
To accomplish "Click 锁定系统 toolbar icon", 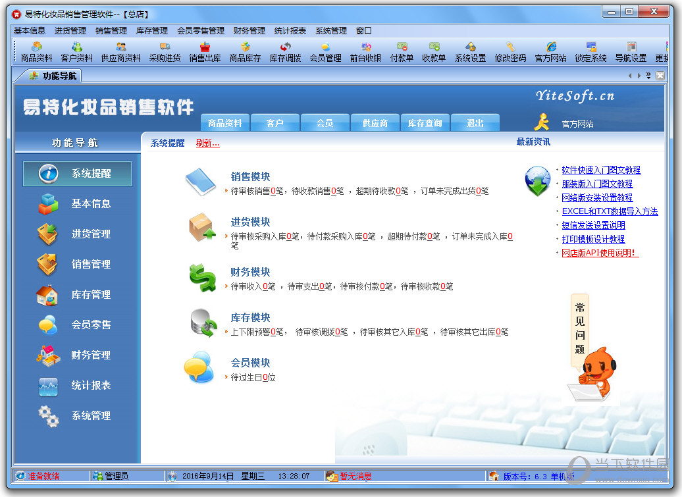I will 590,52.
